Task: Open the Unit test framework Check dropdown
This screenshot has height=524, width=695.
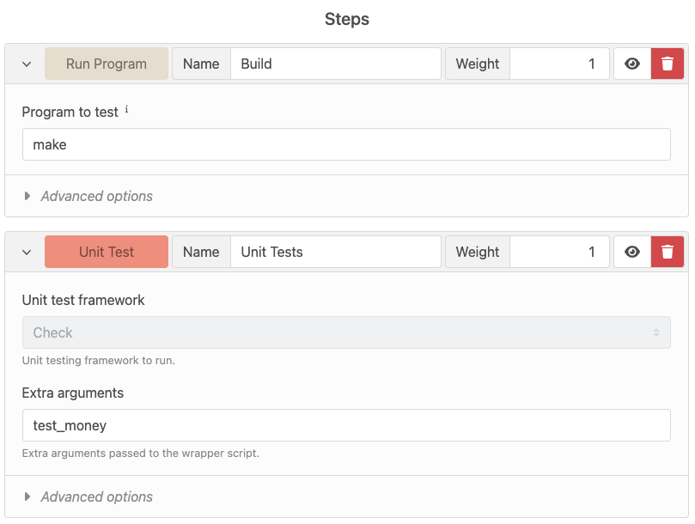Action: pyautogui.click(x=346, y=332)
